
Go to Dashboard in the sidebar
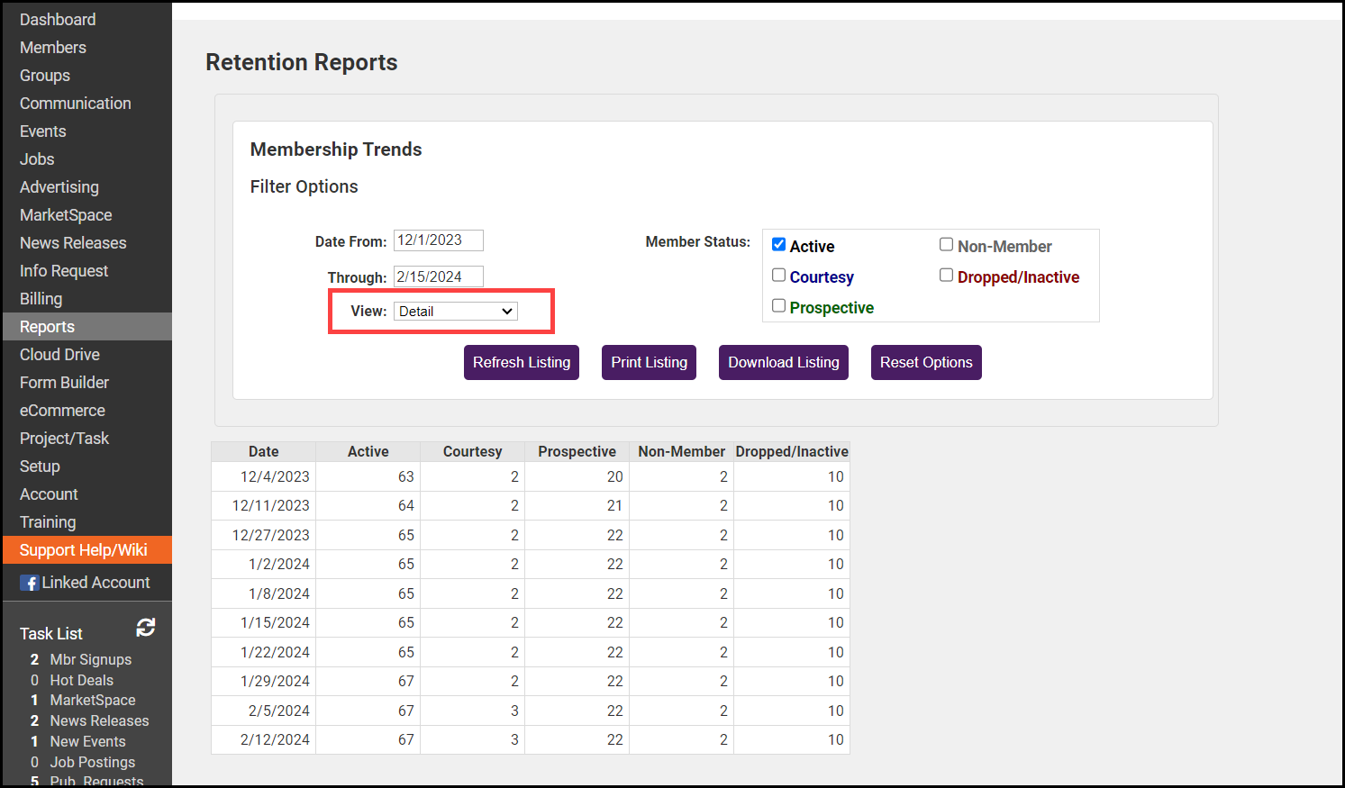click(58, 20)
